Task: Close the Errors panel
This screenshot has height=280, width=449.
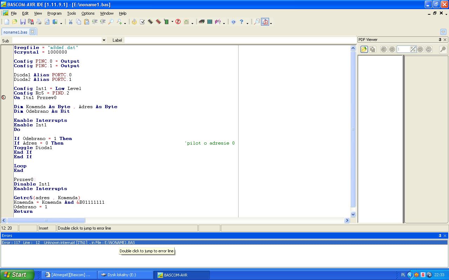Action: point(445,236)
